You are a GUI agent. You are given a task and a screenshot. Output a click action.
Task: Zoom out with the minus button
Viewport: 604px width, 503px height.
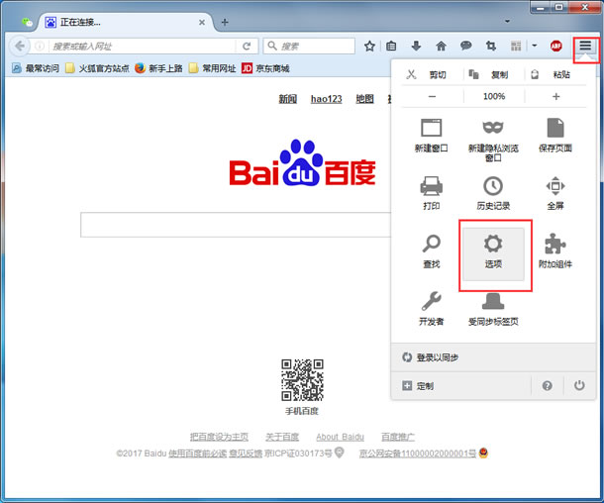[432, 96]
